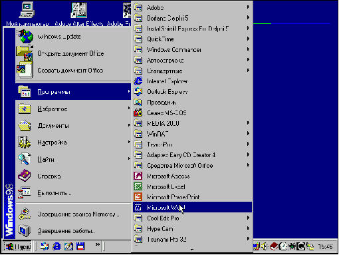Click the Microsoft Access key icon
This screenshot has width=339, height=255.
click(x=138, y=176)
